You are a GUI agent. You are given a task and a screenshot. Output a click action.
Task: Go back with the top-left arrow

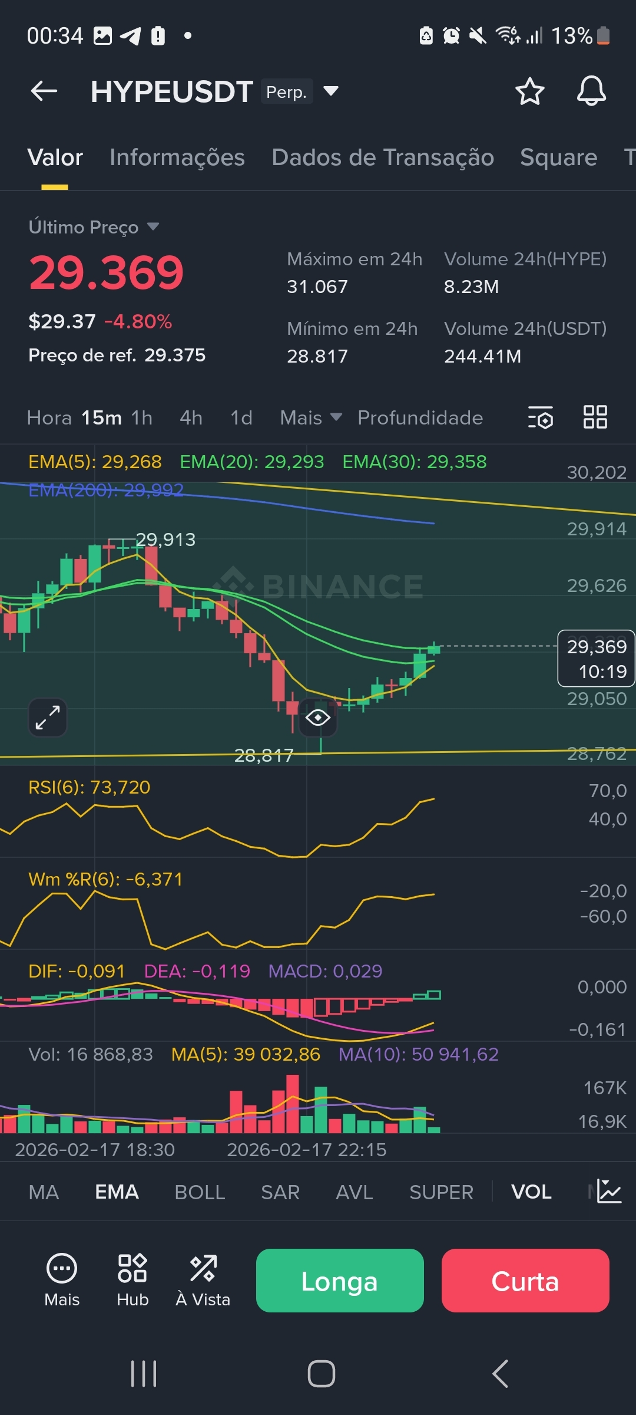click(x=44, y=91)
